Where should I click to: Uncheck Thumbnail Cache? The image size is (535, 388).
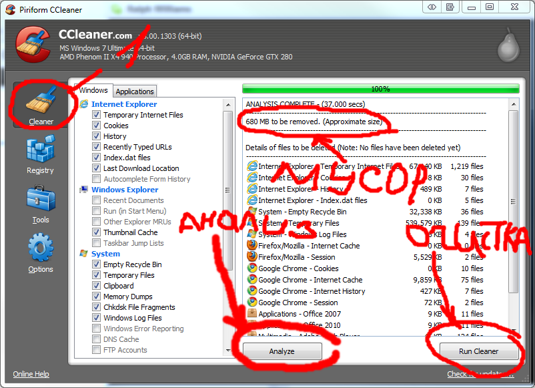coord(97,232)
